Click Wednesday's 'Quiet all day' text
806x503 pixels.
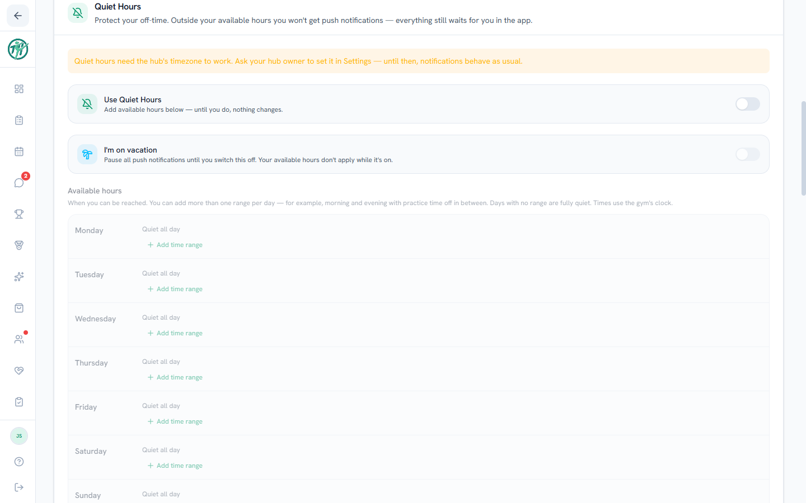[x=161, y=317]
